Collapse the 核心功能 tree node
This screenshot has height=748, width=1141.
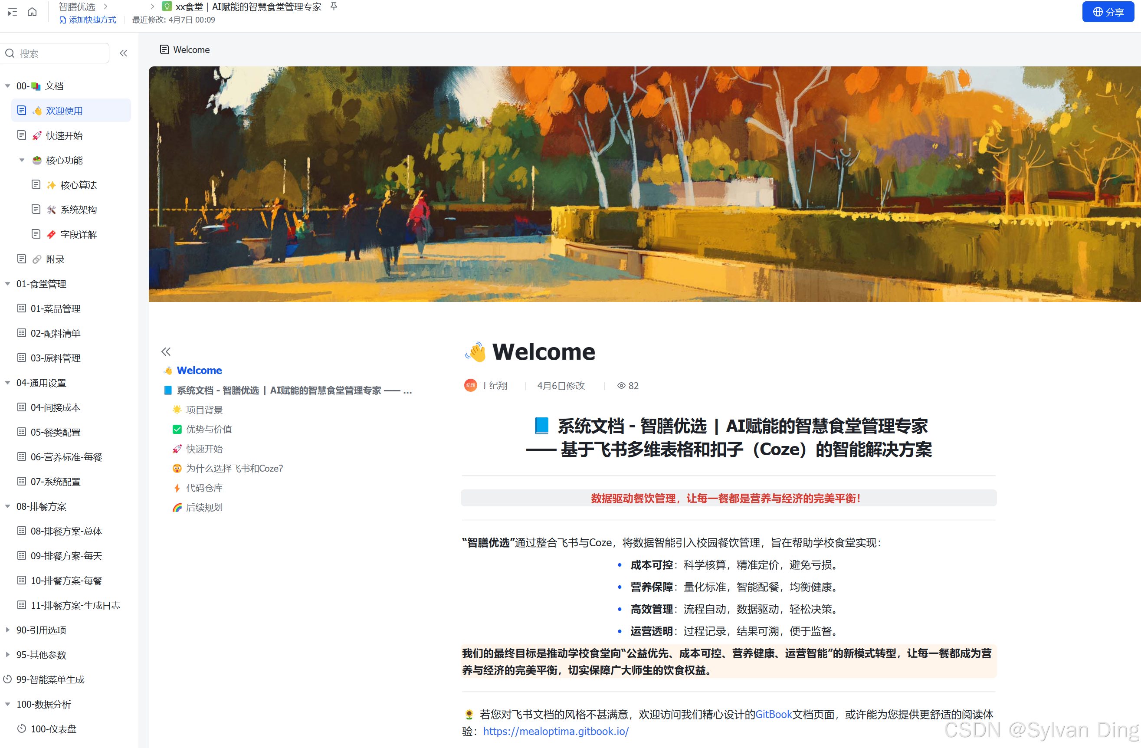pos(22,160)
